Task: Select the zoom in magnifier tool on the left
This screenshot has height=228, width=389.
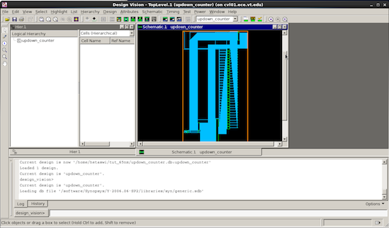Action: point(5,50)
